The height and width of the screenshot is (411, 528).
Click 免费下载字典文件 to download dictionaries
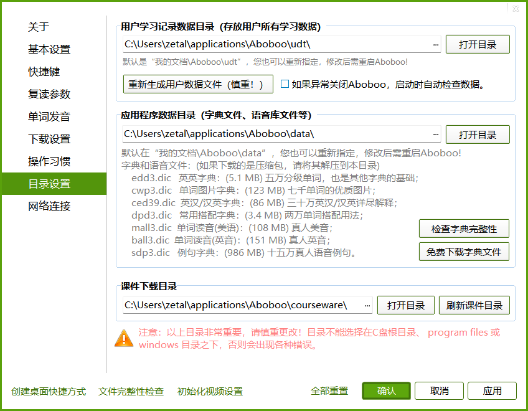point(464,252)
